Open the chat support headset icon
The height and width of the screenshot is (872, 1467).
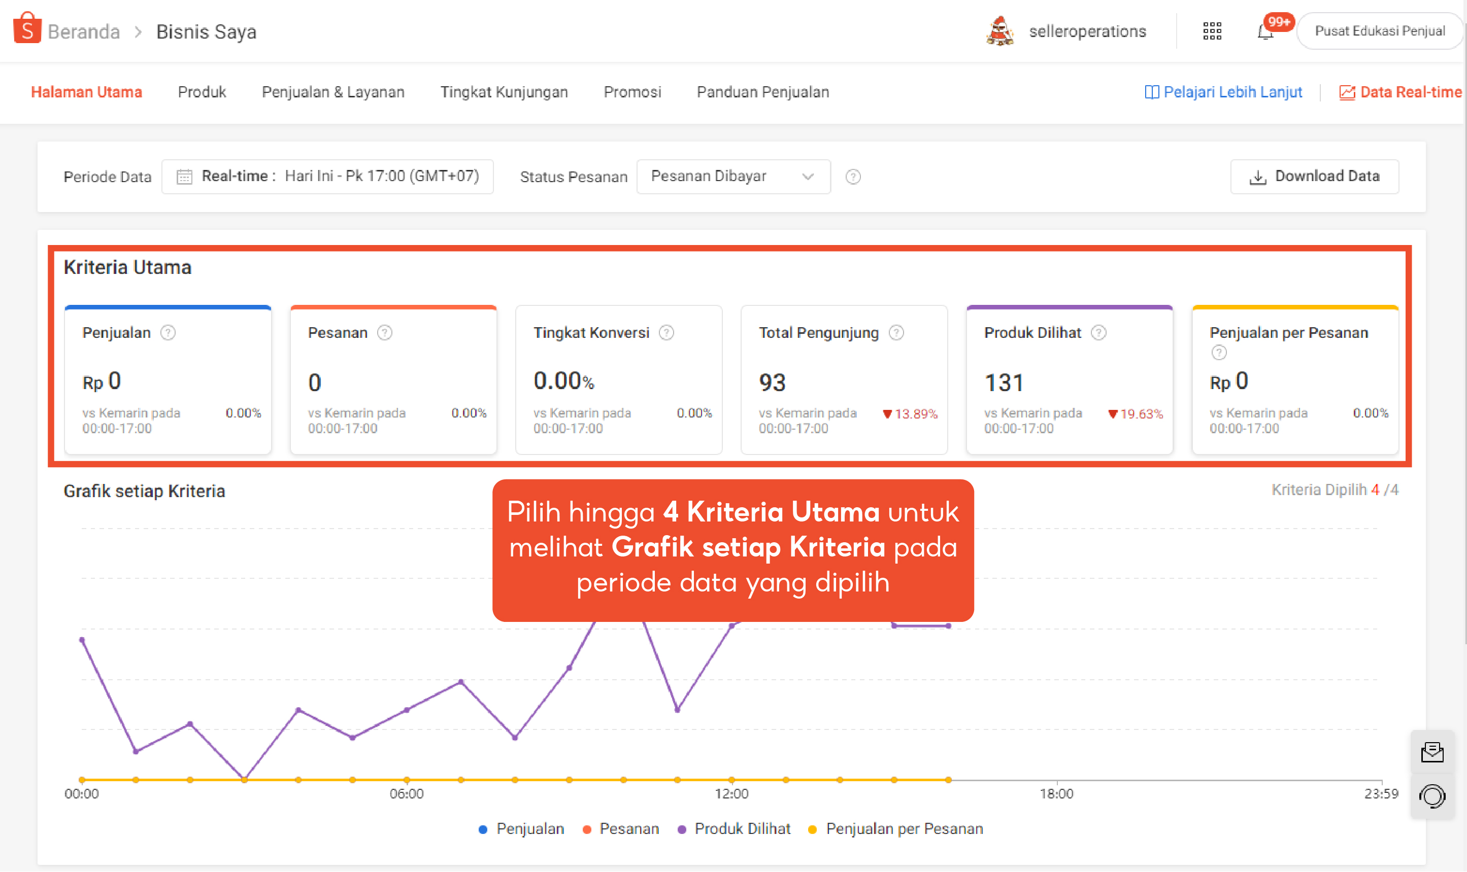click(1432, 796)
